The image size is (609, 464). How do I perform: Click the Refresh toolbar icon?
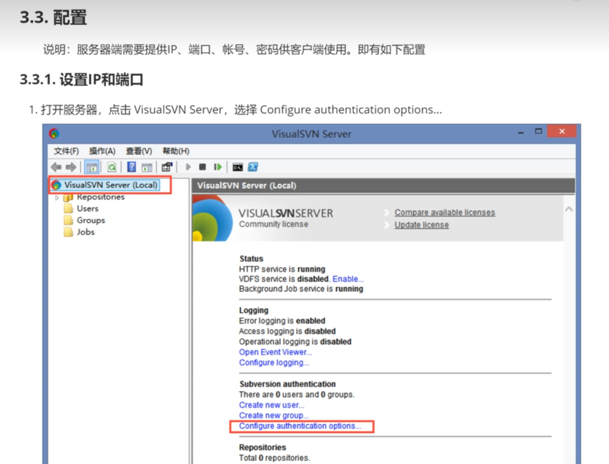(112, 168)
